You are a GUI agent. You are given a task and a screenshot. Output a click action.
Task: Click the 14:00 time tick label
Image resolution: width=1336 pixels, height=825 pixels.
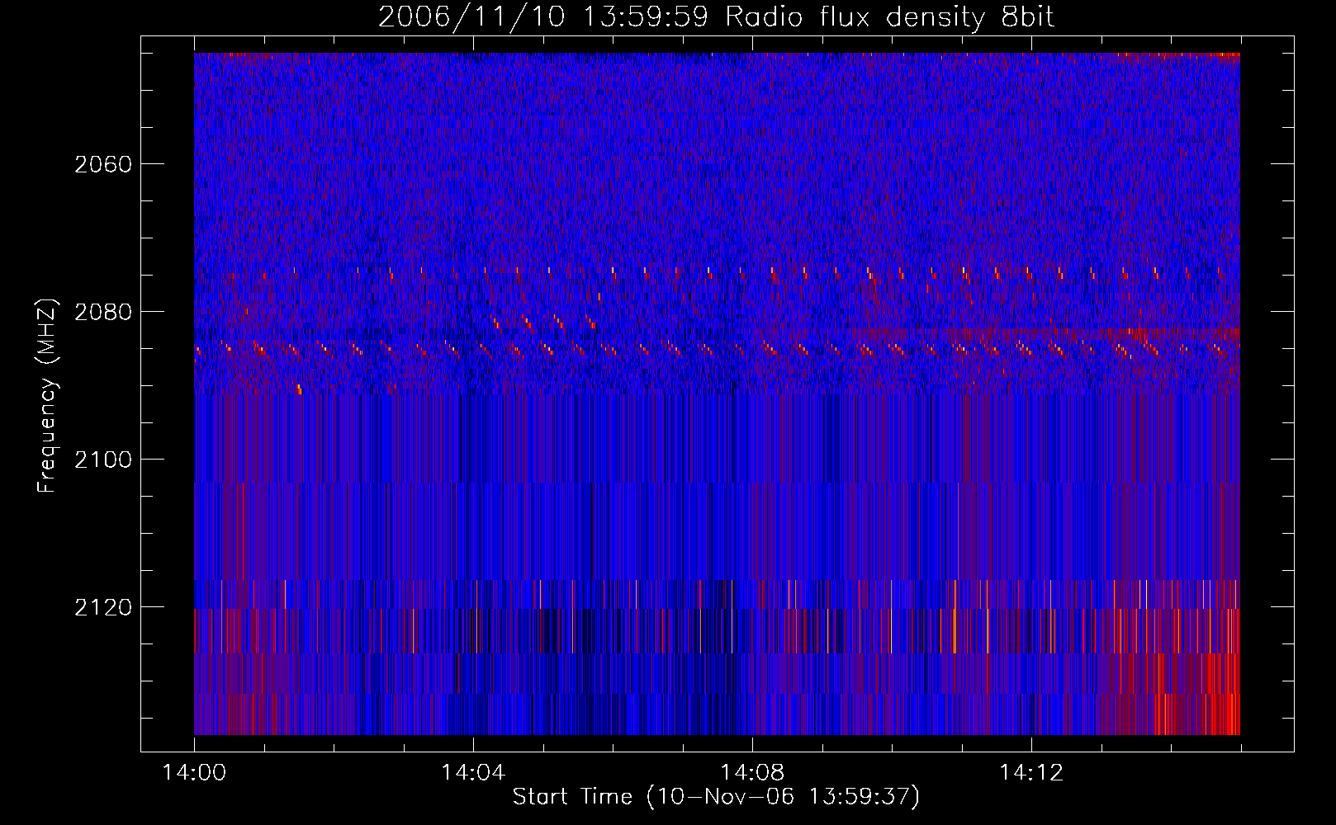[194, 772]
